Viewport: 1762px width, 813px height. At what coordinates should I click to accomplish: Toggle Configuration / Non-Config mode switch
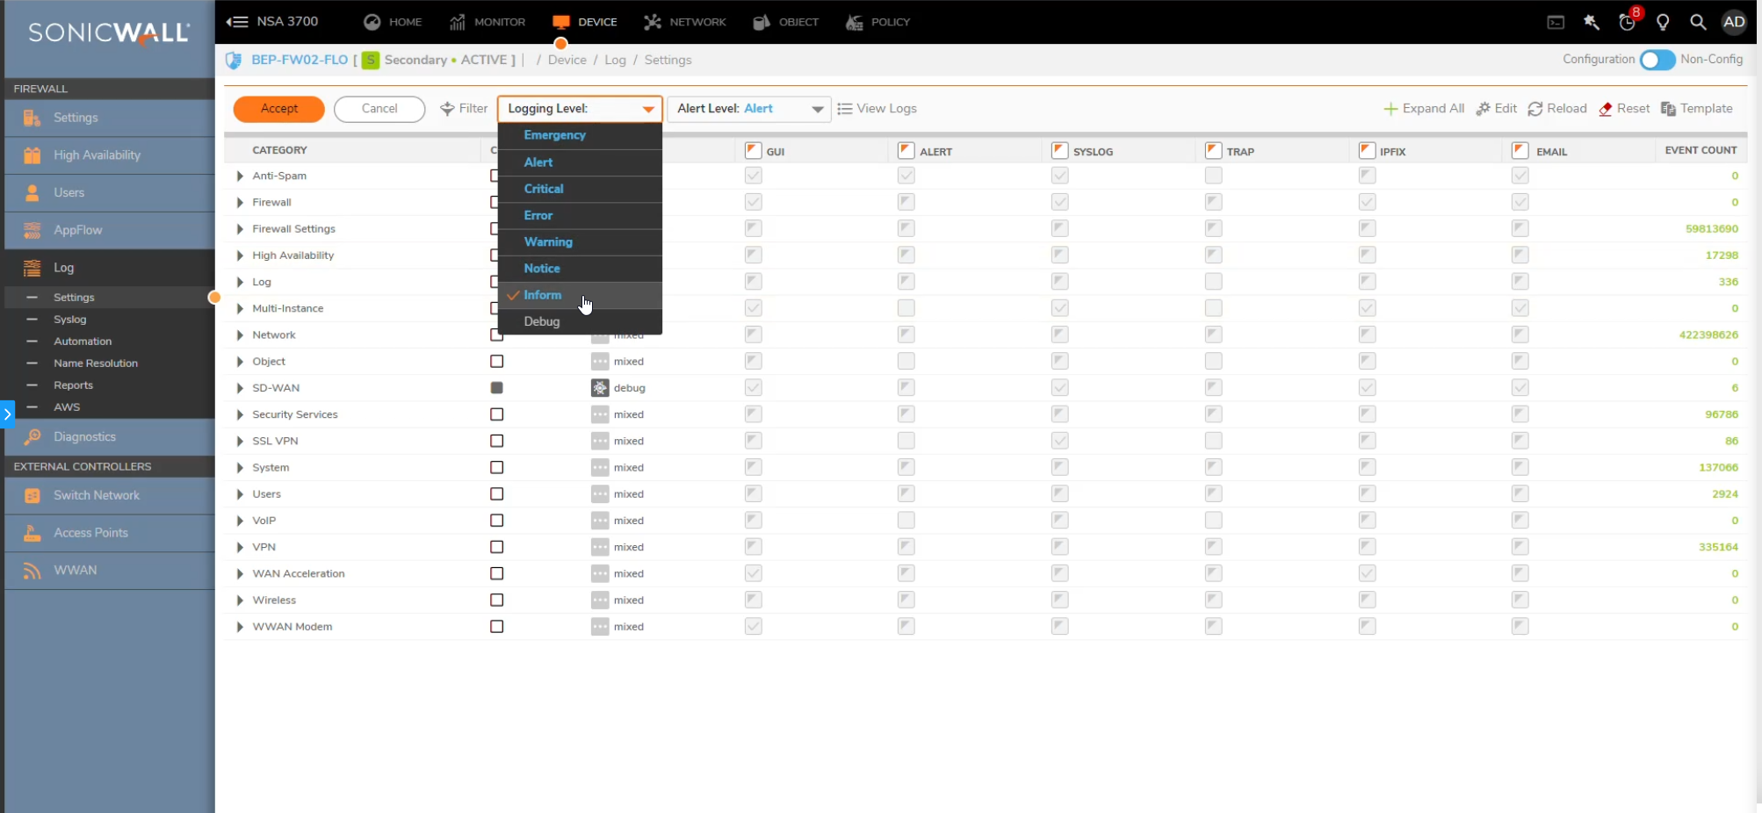coord(1657,60)
